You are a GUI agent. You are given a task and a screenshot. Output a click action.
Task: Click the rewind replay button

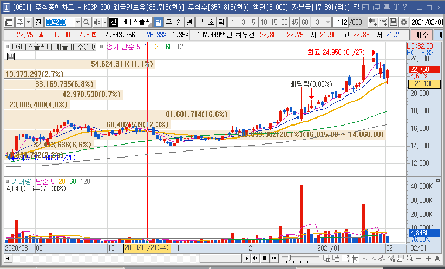256,258
